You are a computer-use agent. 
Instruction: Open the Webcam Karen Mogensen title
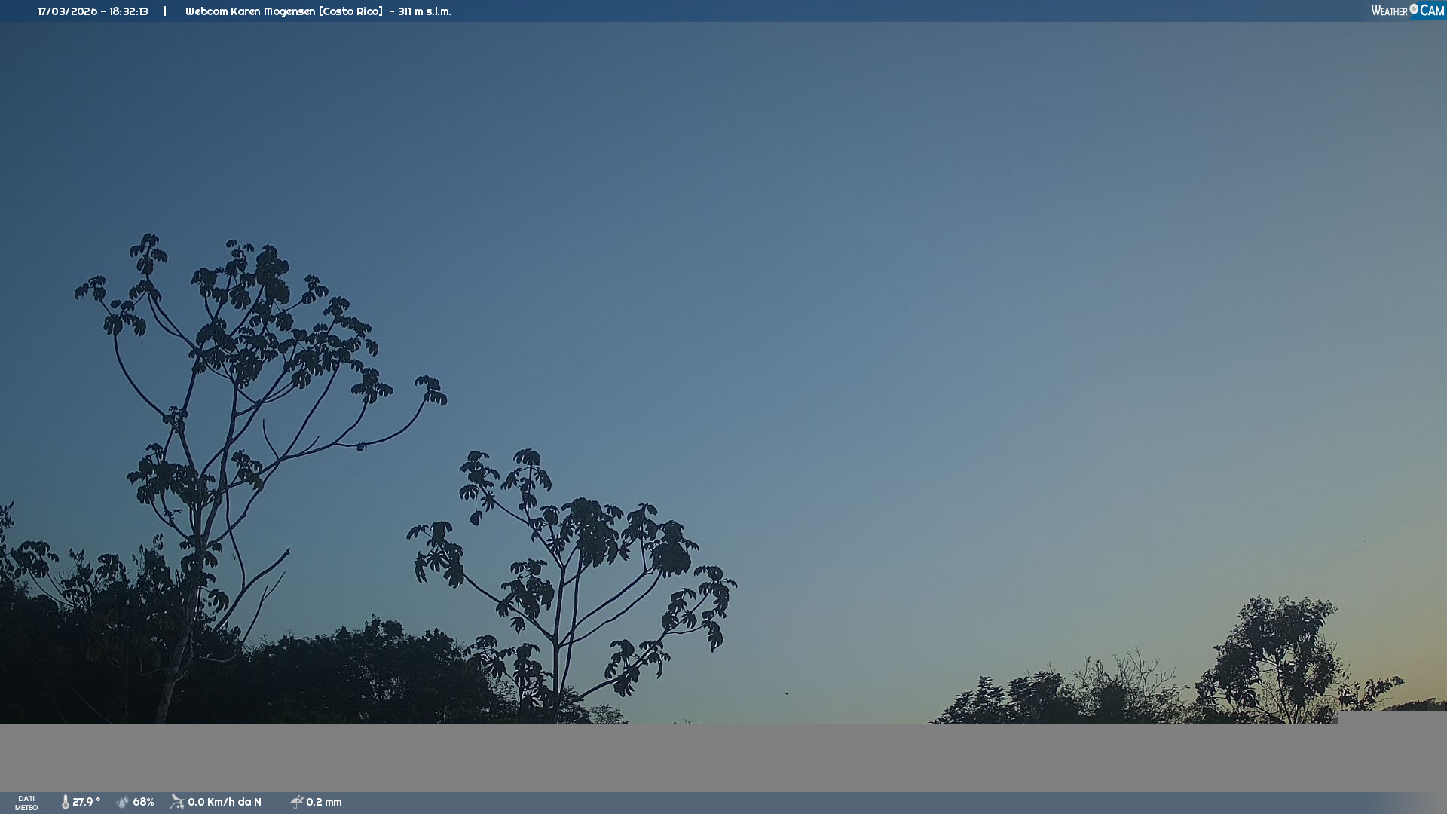click(283, 11)
